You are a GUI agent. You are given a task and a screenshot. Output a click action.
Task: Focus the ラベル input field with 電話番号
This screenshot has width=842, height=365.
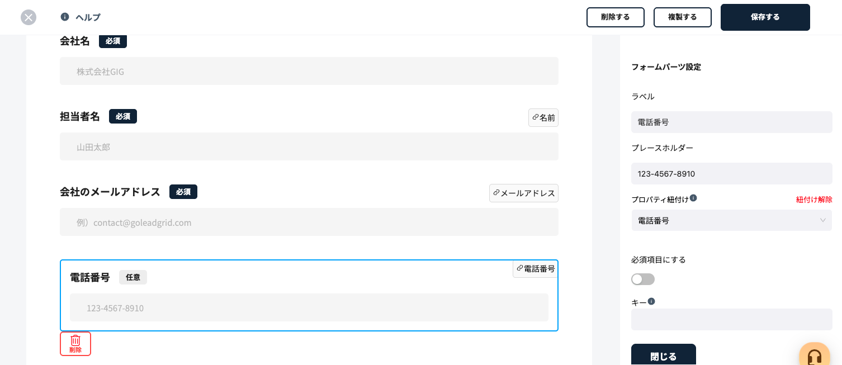pyautogui.click(x=731, y=122)
